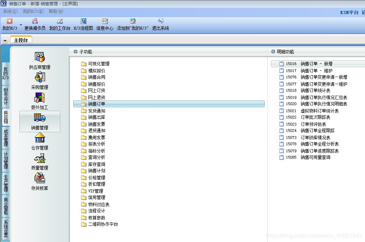This screenshot has height=242, width=365.
Task: Open the 系统(S) menu
Action: point(10,11)
